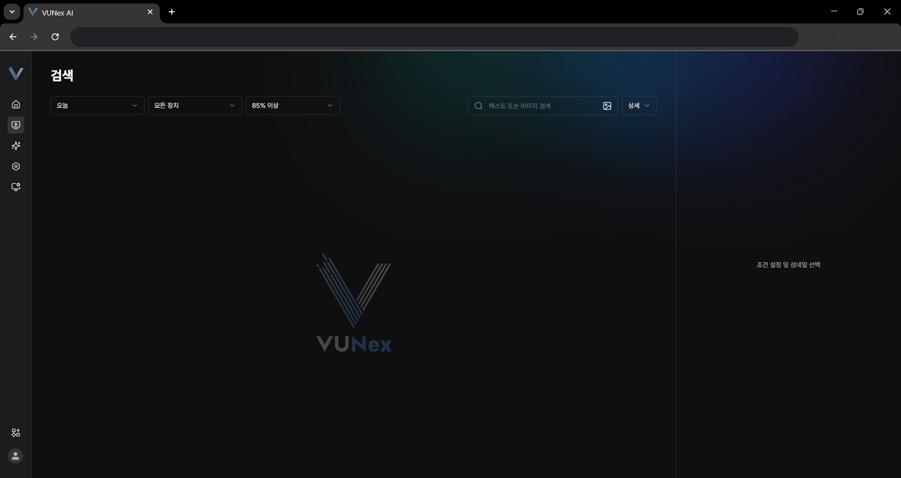Open the 모든 장치 device dropdown
The height and width of the screenshot is (478, 901).
click(195, 106)
